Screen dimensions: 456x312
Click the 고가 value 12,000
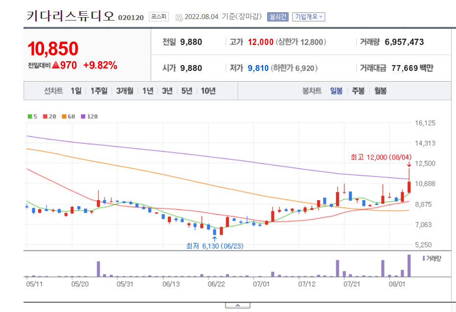[261, 42]
